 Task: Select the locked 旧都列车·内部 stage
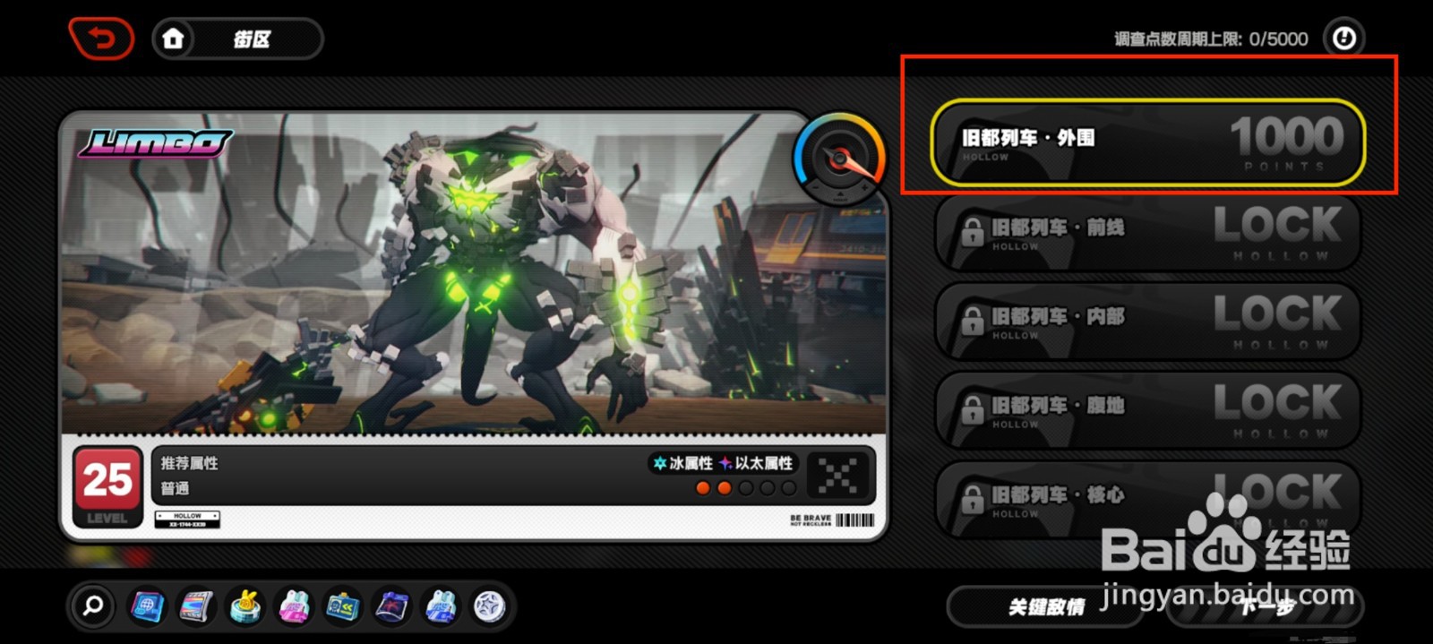coord(1148,322)
